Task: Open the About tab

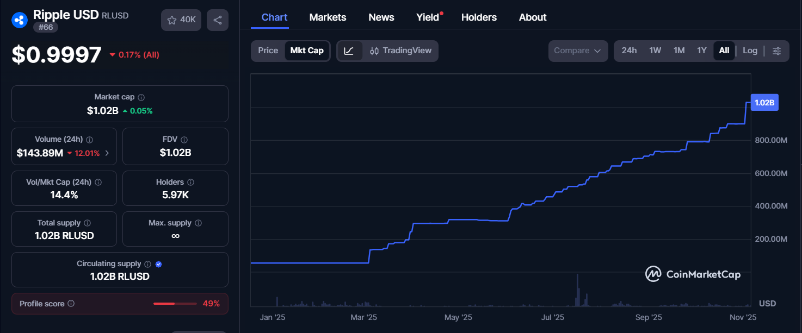Action: click(533, 17)
